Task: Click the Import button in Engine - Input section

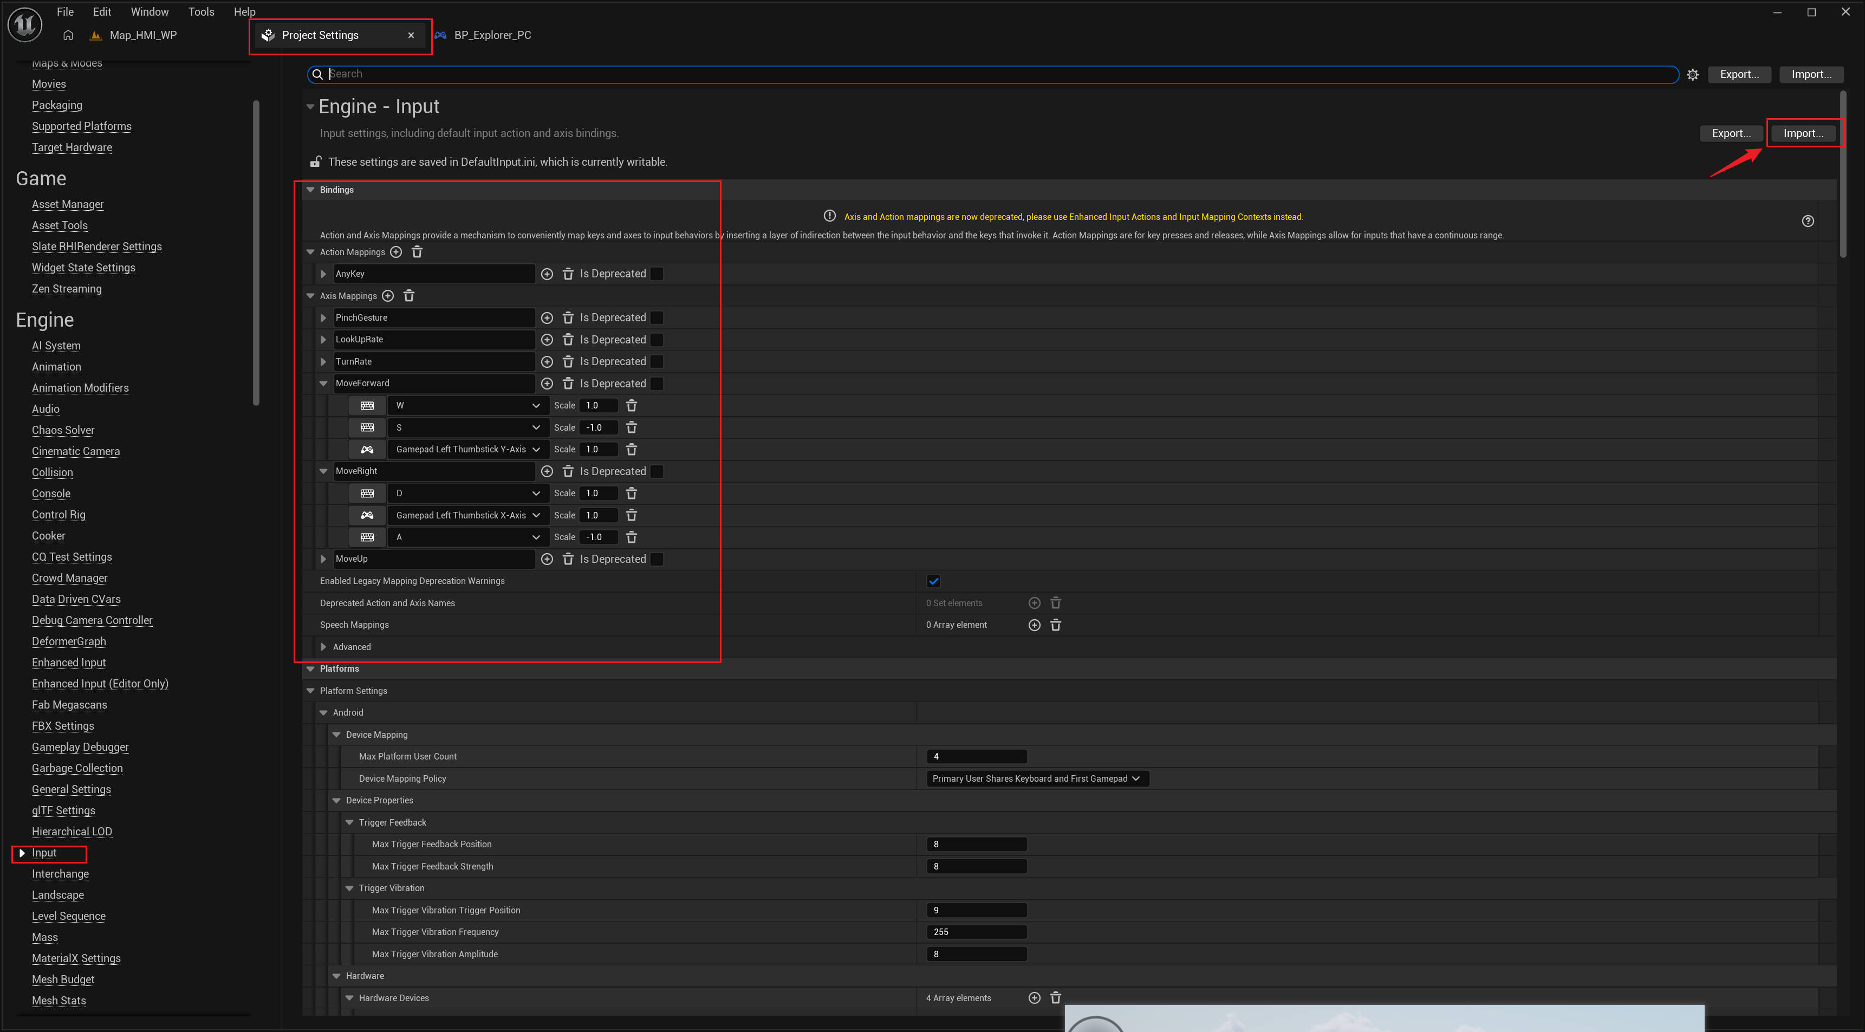Action: click(1803, 133)
